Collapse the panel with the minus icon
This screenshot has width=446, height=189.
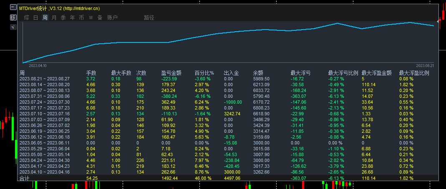point(13,8)
